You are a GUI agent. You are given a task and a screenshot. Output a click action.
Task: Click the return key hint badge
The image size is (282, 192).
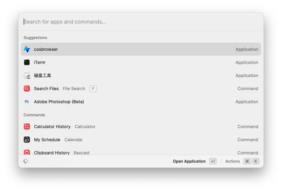click(x=213, y=161)
